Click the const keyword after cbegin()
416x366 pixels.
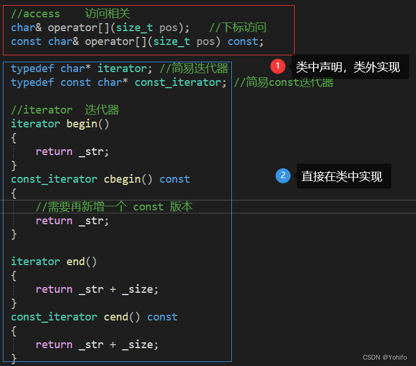(174, 179)
